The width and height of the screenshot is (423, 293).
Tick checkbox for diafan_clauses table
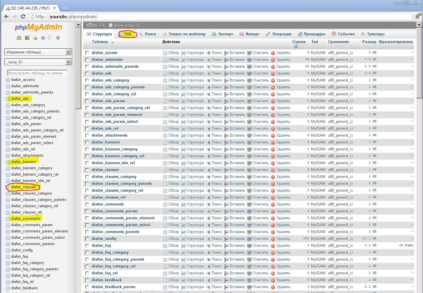tap(87, 170)
